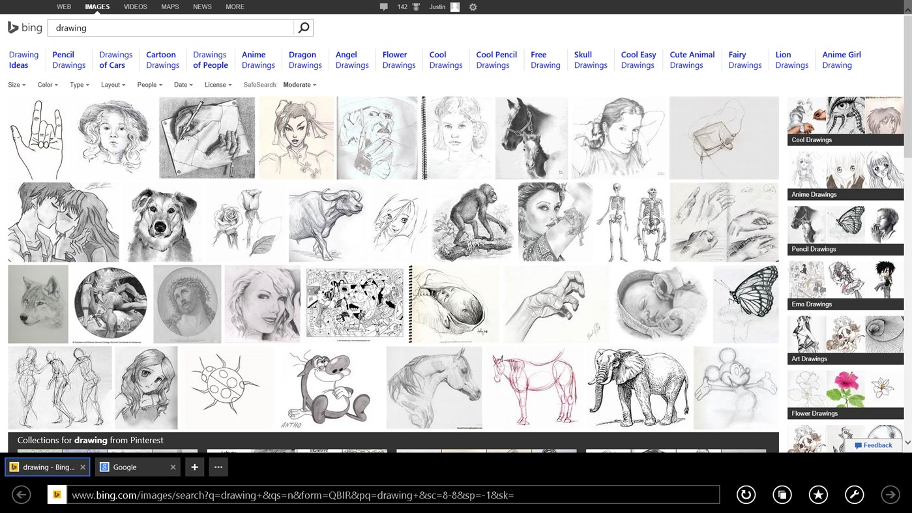
Task: Open Bing settings with the gear icon
Action: 472,7
